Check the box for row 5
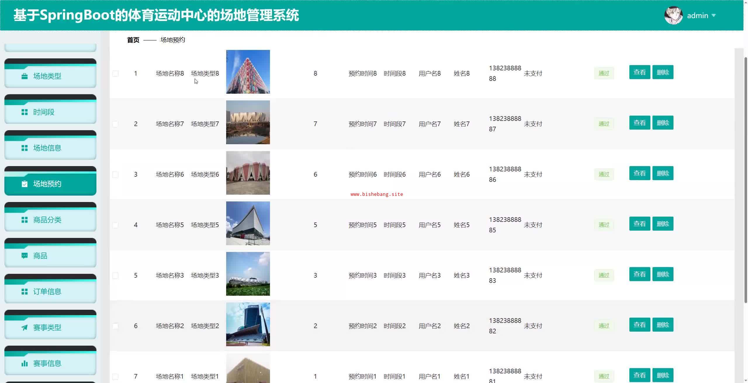Viewport: 748px width, 383px height. tap(115, 276)
